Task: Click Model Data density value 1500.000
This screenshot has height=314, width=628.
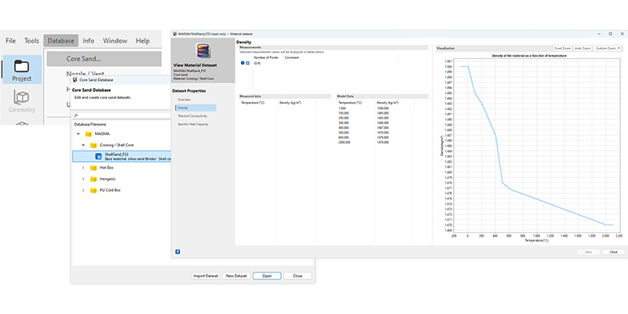Action: click(383, 108)
